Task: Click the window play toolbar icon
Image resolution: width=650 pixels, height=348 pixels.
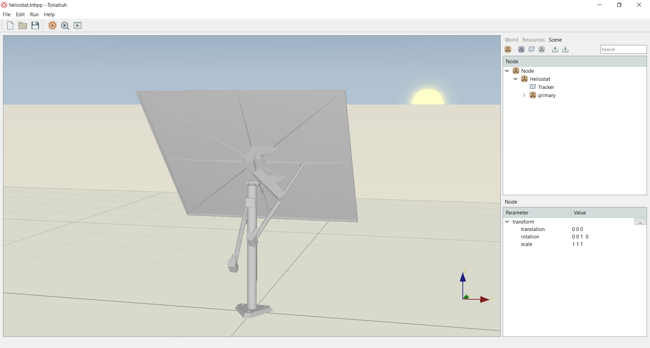Action: pyautogui.click(x=78, y=25)
